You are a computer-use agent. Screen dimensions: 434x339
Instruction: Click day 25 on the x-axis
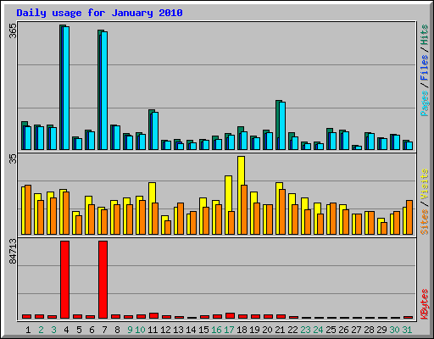(x=331, y=330)
